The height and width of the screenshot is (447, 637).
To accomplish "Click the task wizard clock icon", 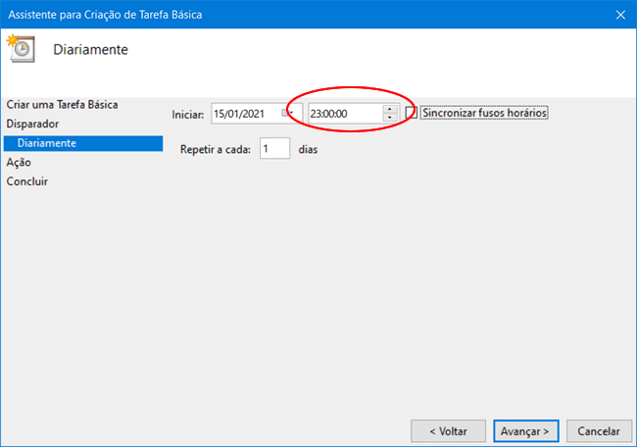I will (20, 48).
